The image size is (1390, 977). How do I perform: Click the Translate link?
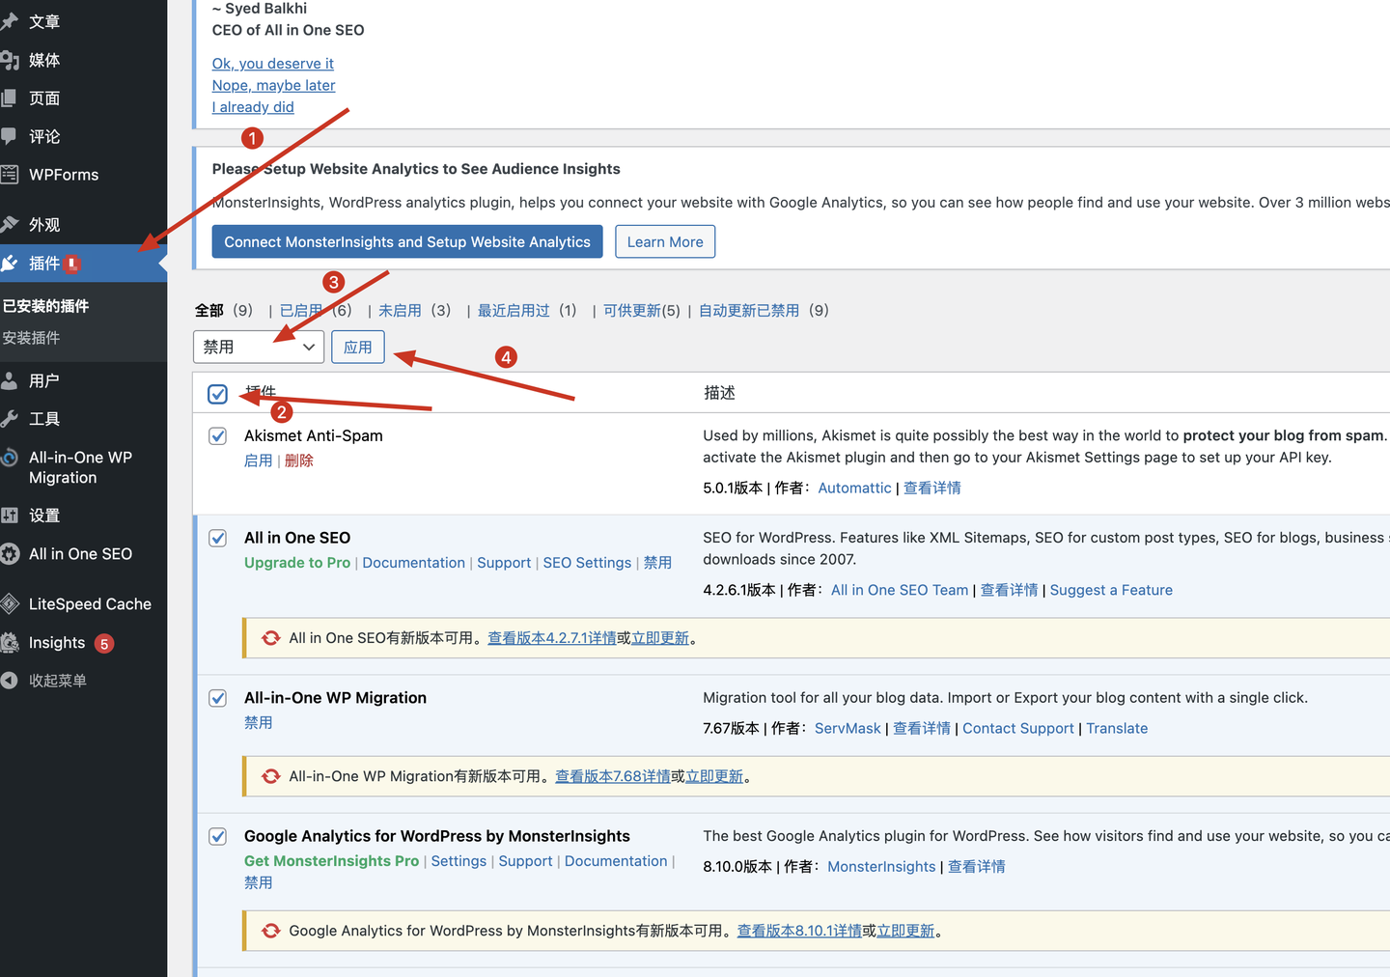(x=1117, y=729)
